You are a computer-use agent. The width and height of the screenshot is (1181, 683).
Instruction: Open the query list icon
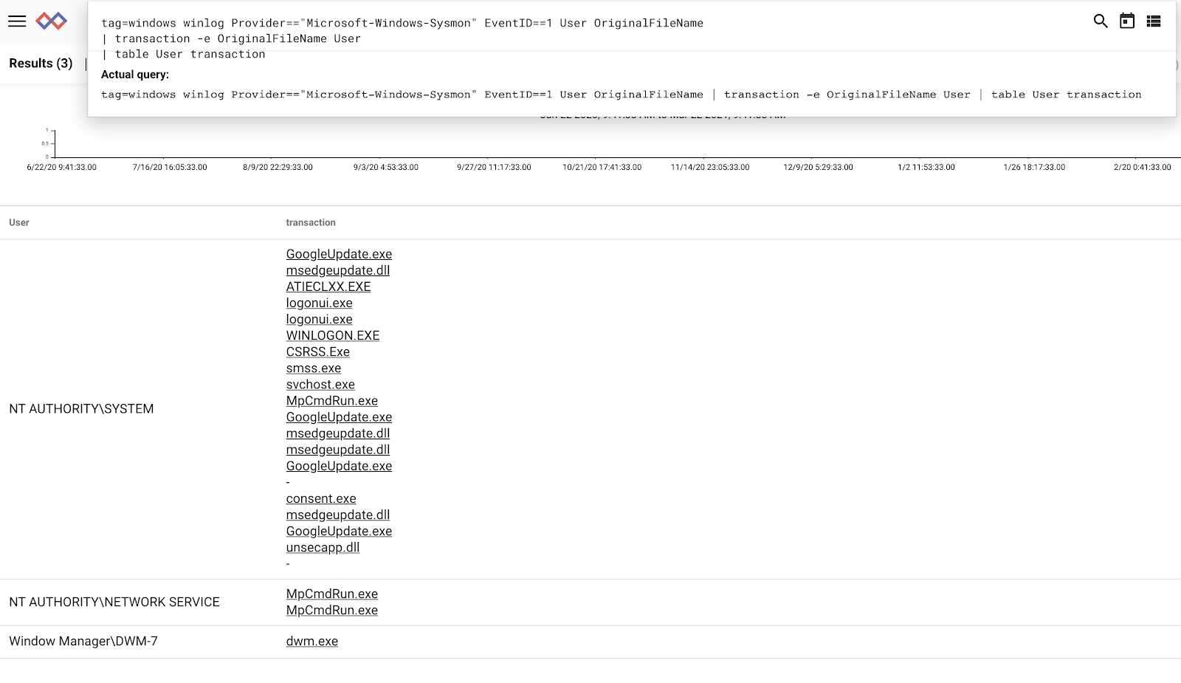point(1154,21)
